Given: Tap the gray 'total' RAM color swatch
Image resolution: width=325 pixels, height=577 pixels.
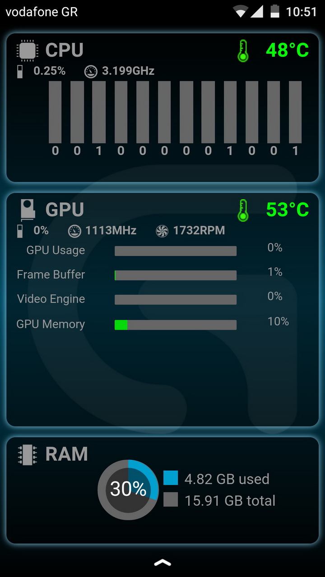Looking at the screenshot, I should [x=171, y=499].
